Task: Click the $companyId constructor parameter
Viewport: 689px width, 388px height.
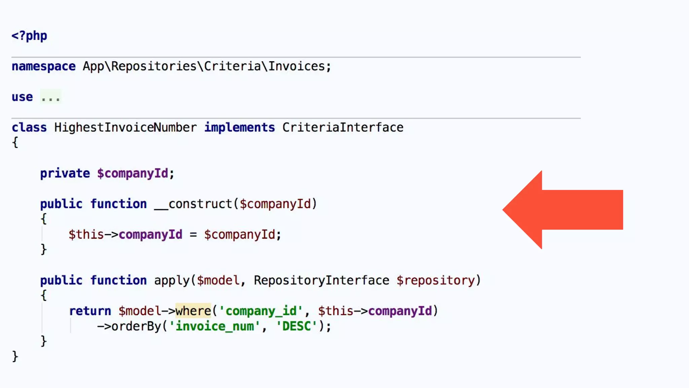Action: coord(275,204)
